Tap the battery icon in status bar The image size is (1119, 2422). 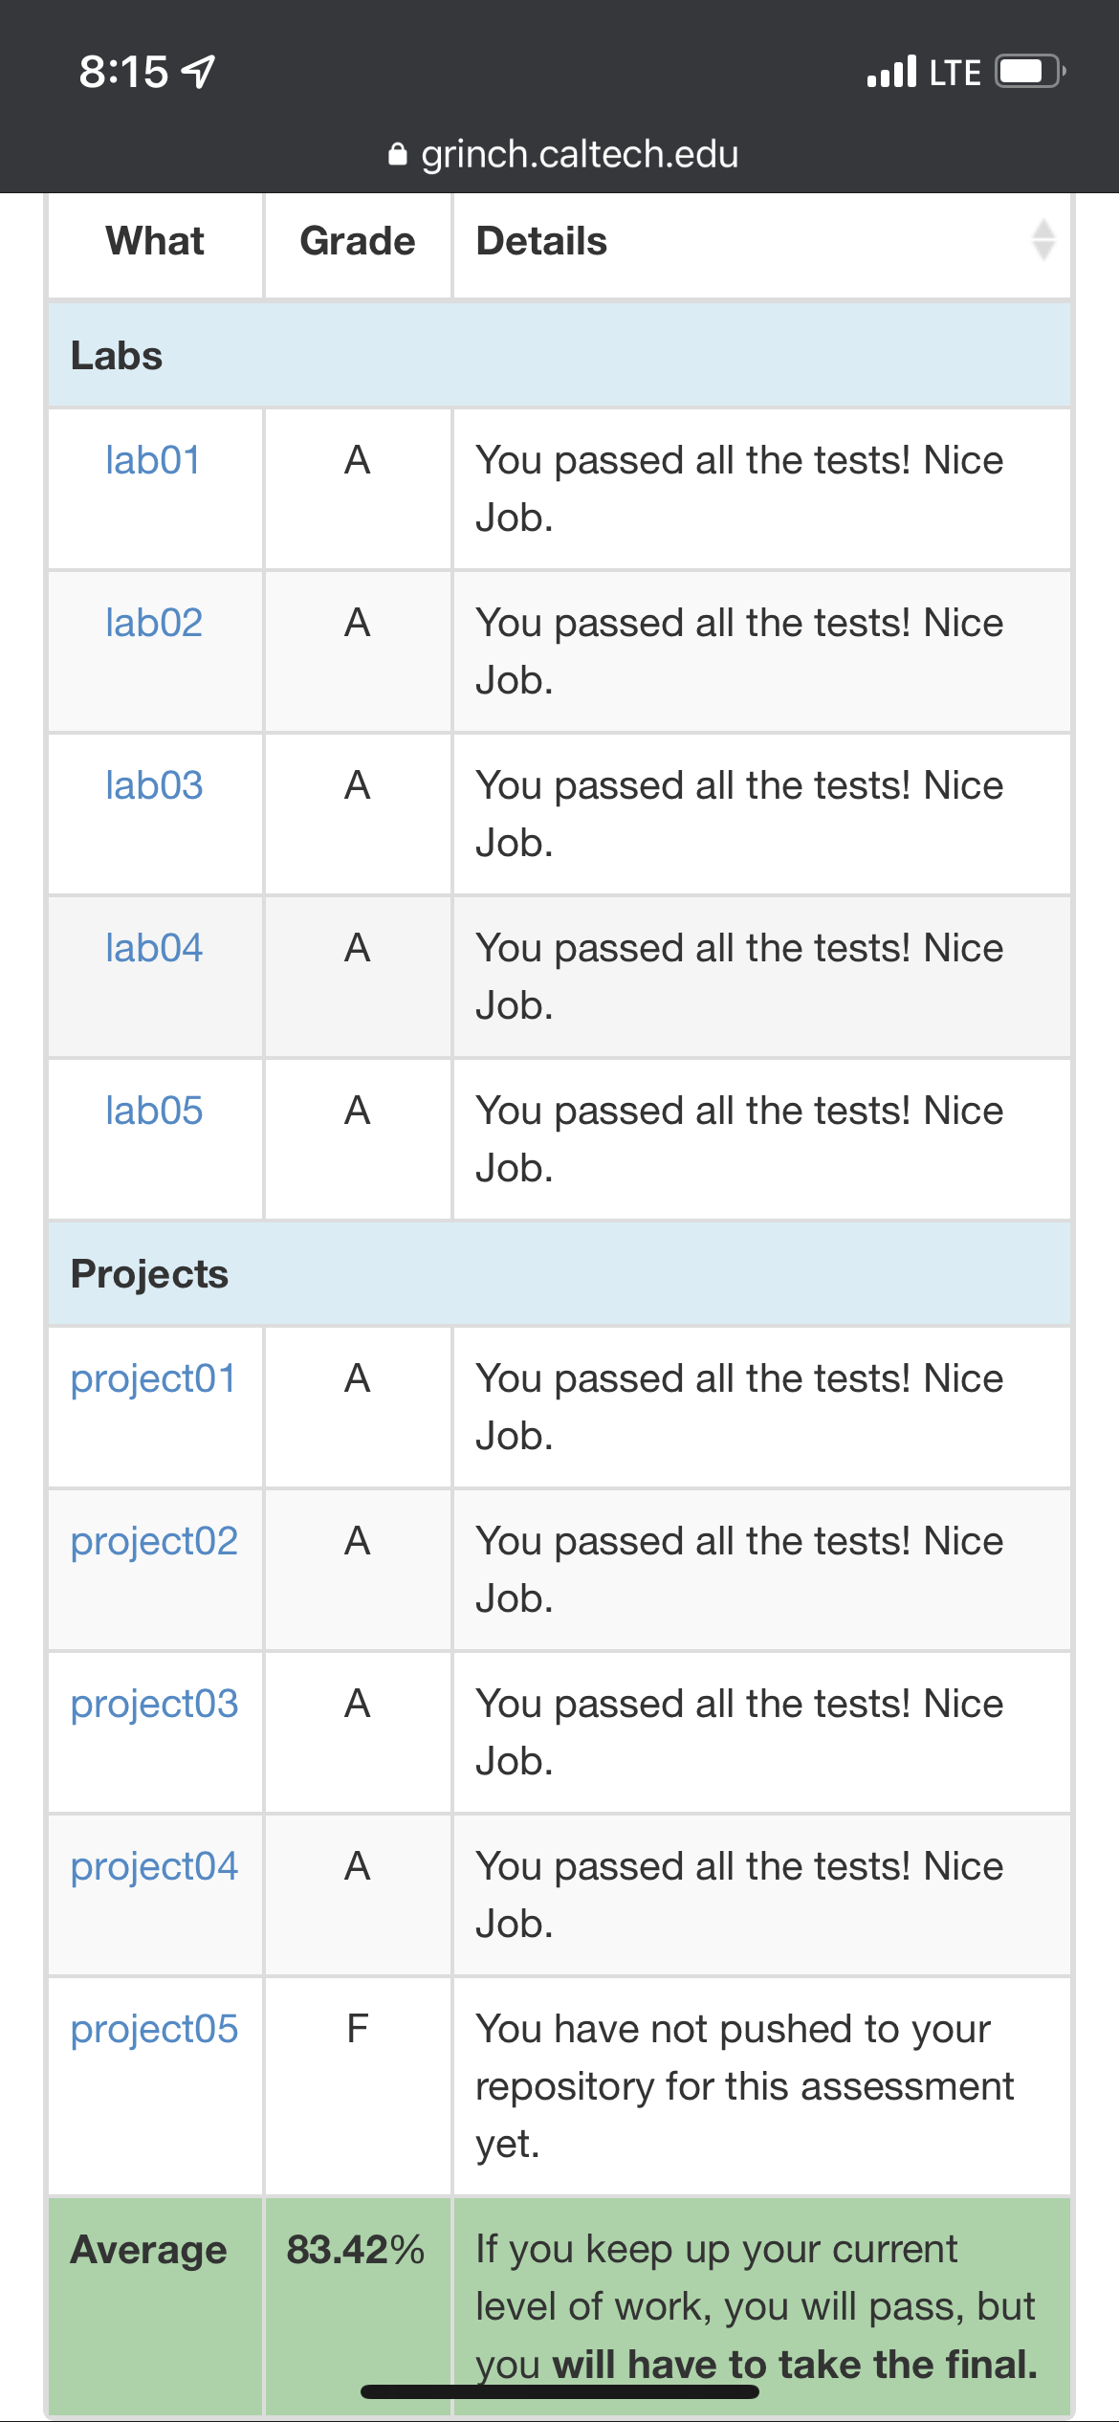(1029, 72)
